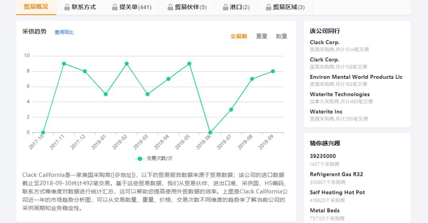
Task: Click the 2018-05 data point on chart
Action: [x=189, y=64]
